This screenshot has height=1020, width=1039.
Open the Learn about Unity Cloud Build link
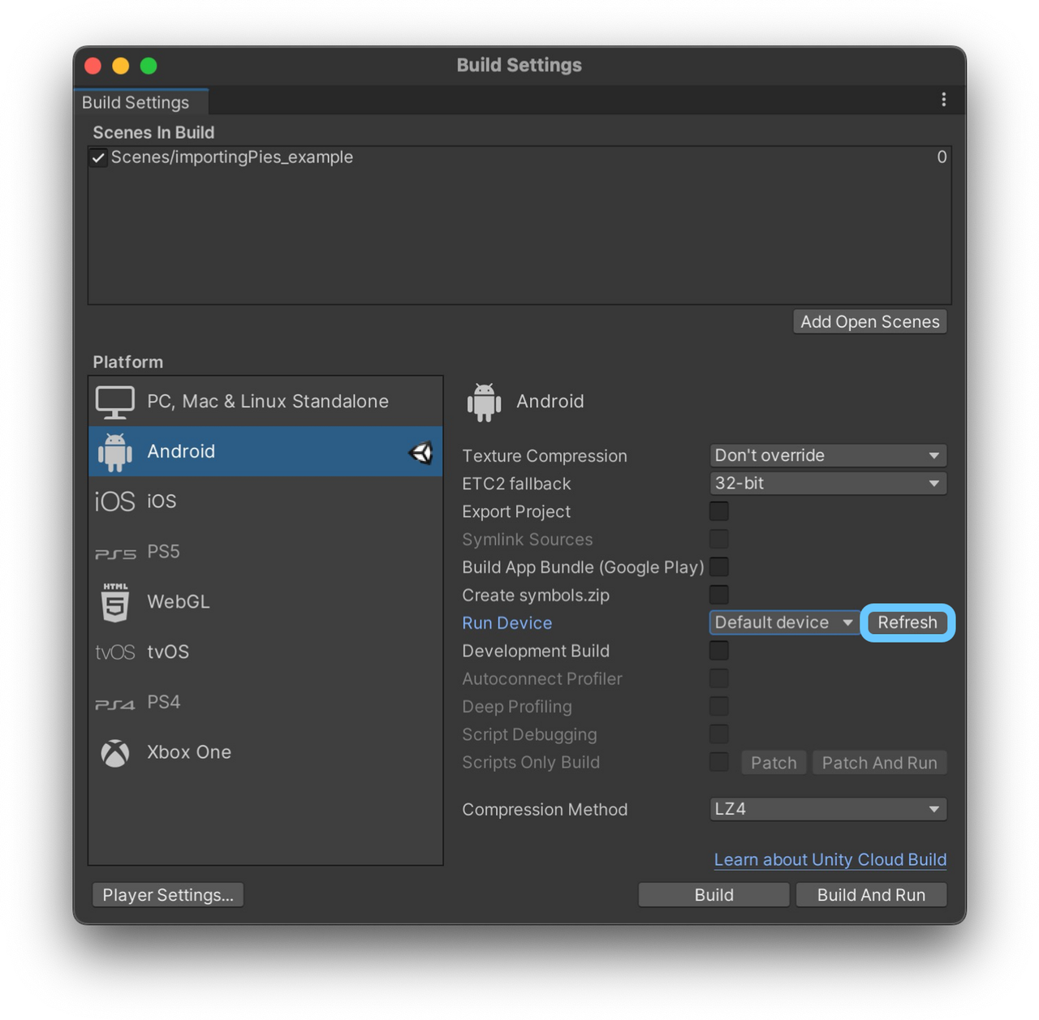click(x=830, y=859)
